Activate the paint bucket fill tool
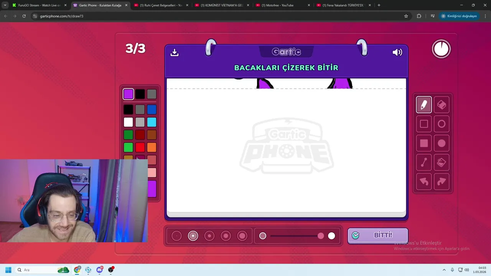This screenshot has width=491, height=276. click(x=442, y=163)
